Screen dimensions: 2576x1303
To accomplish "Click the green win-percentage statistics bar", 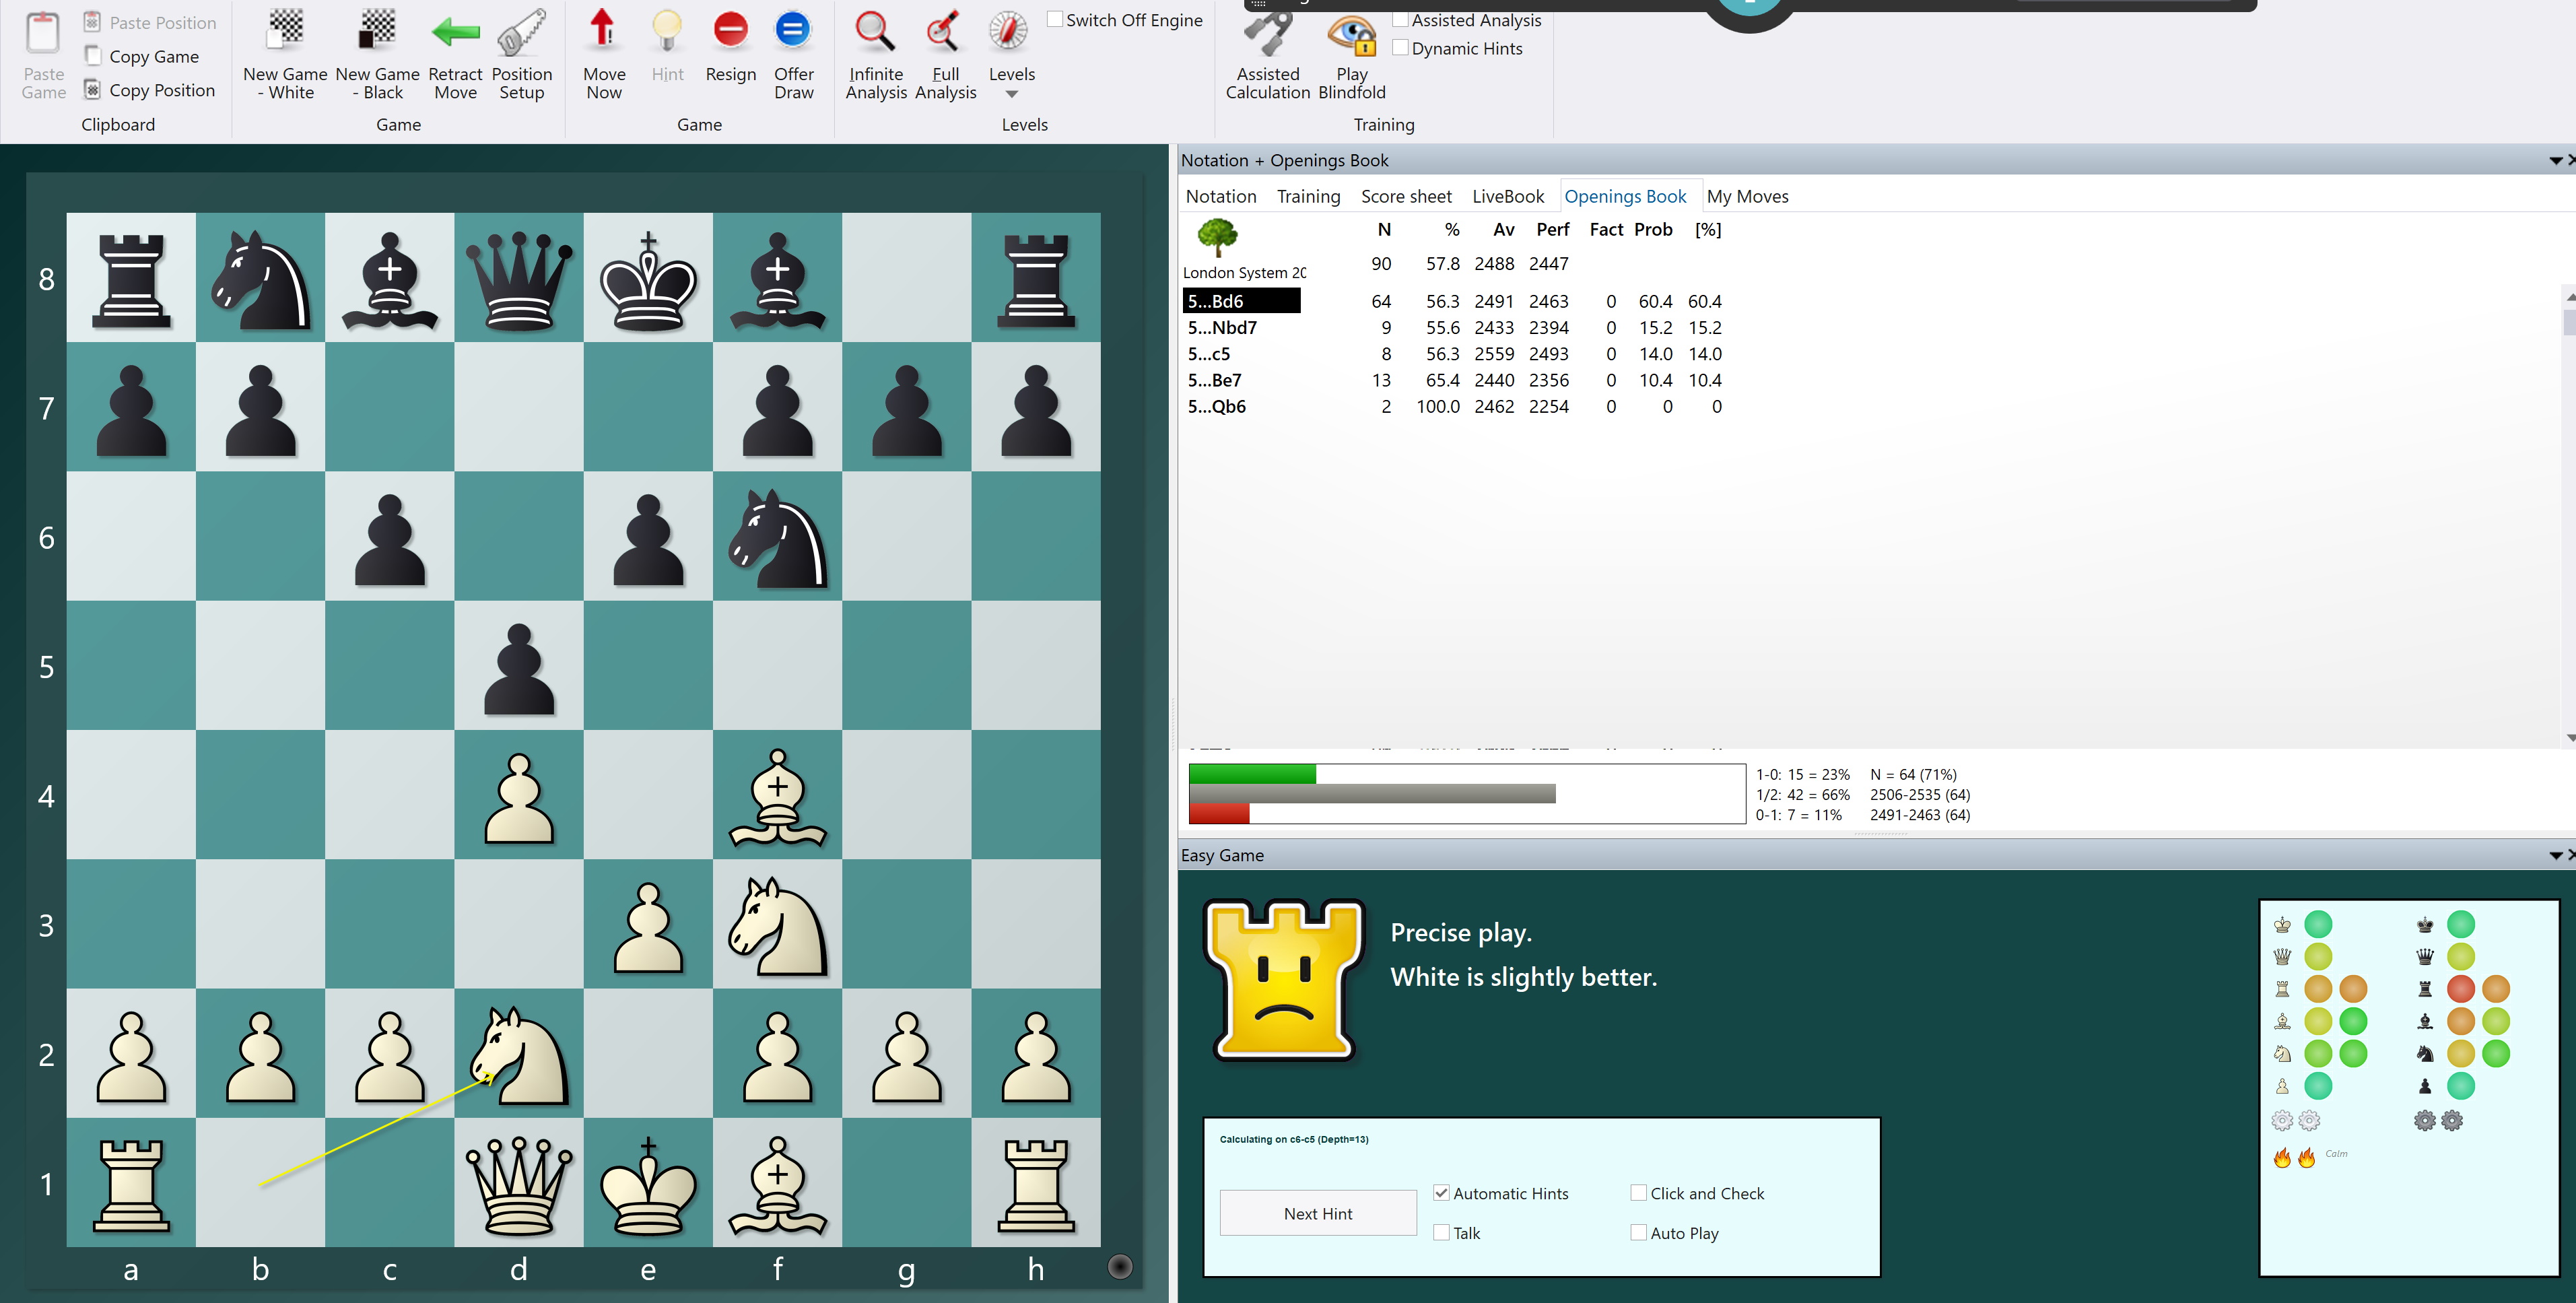I will 1252,773.
